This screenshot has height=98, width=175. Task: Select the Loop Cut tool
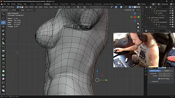click(x=3, y=63)
